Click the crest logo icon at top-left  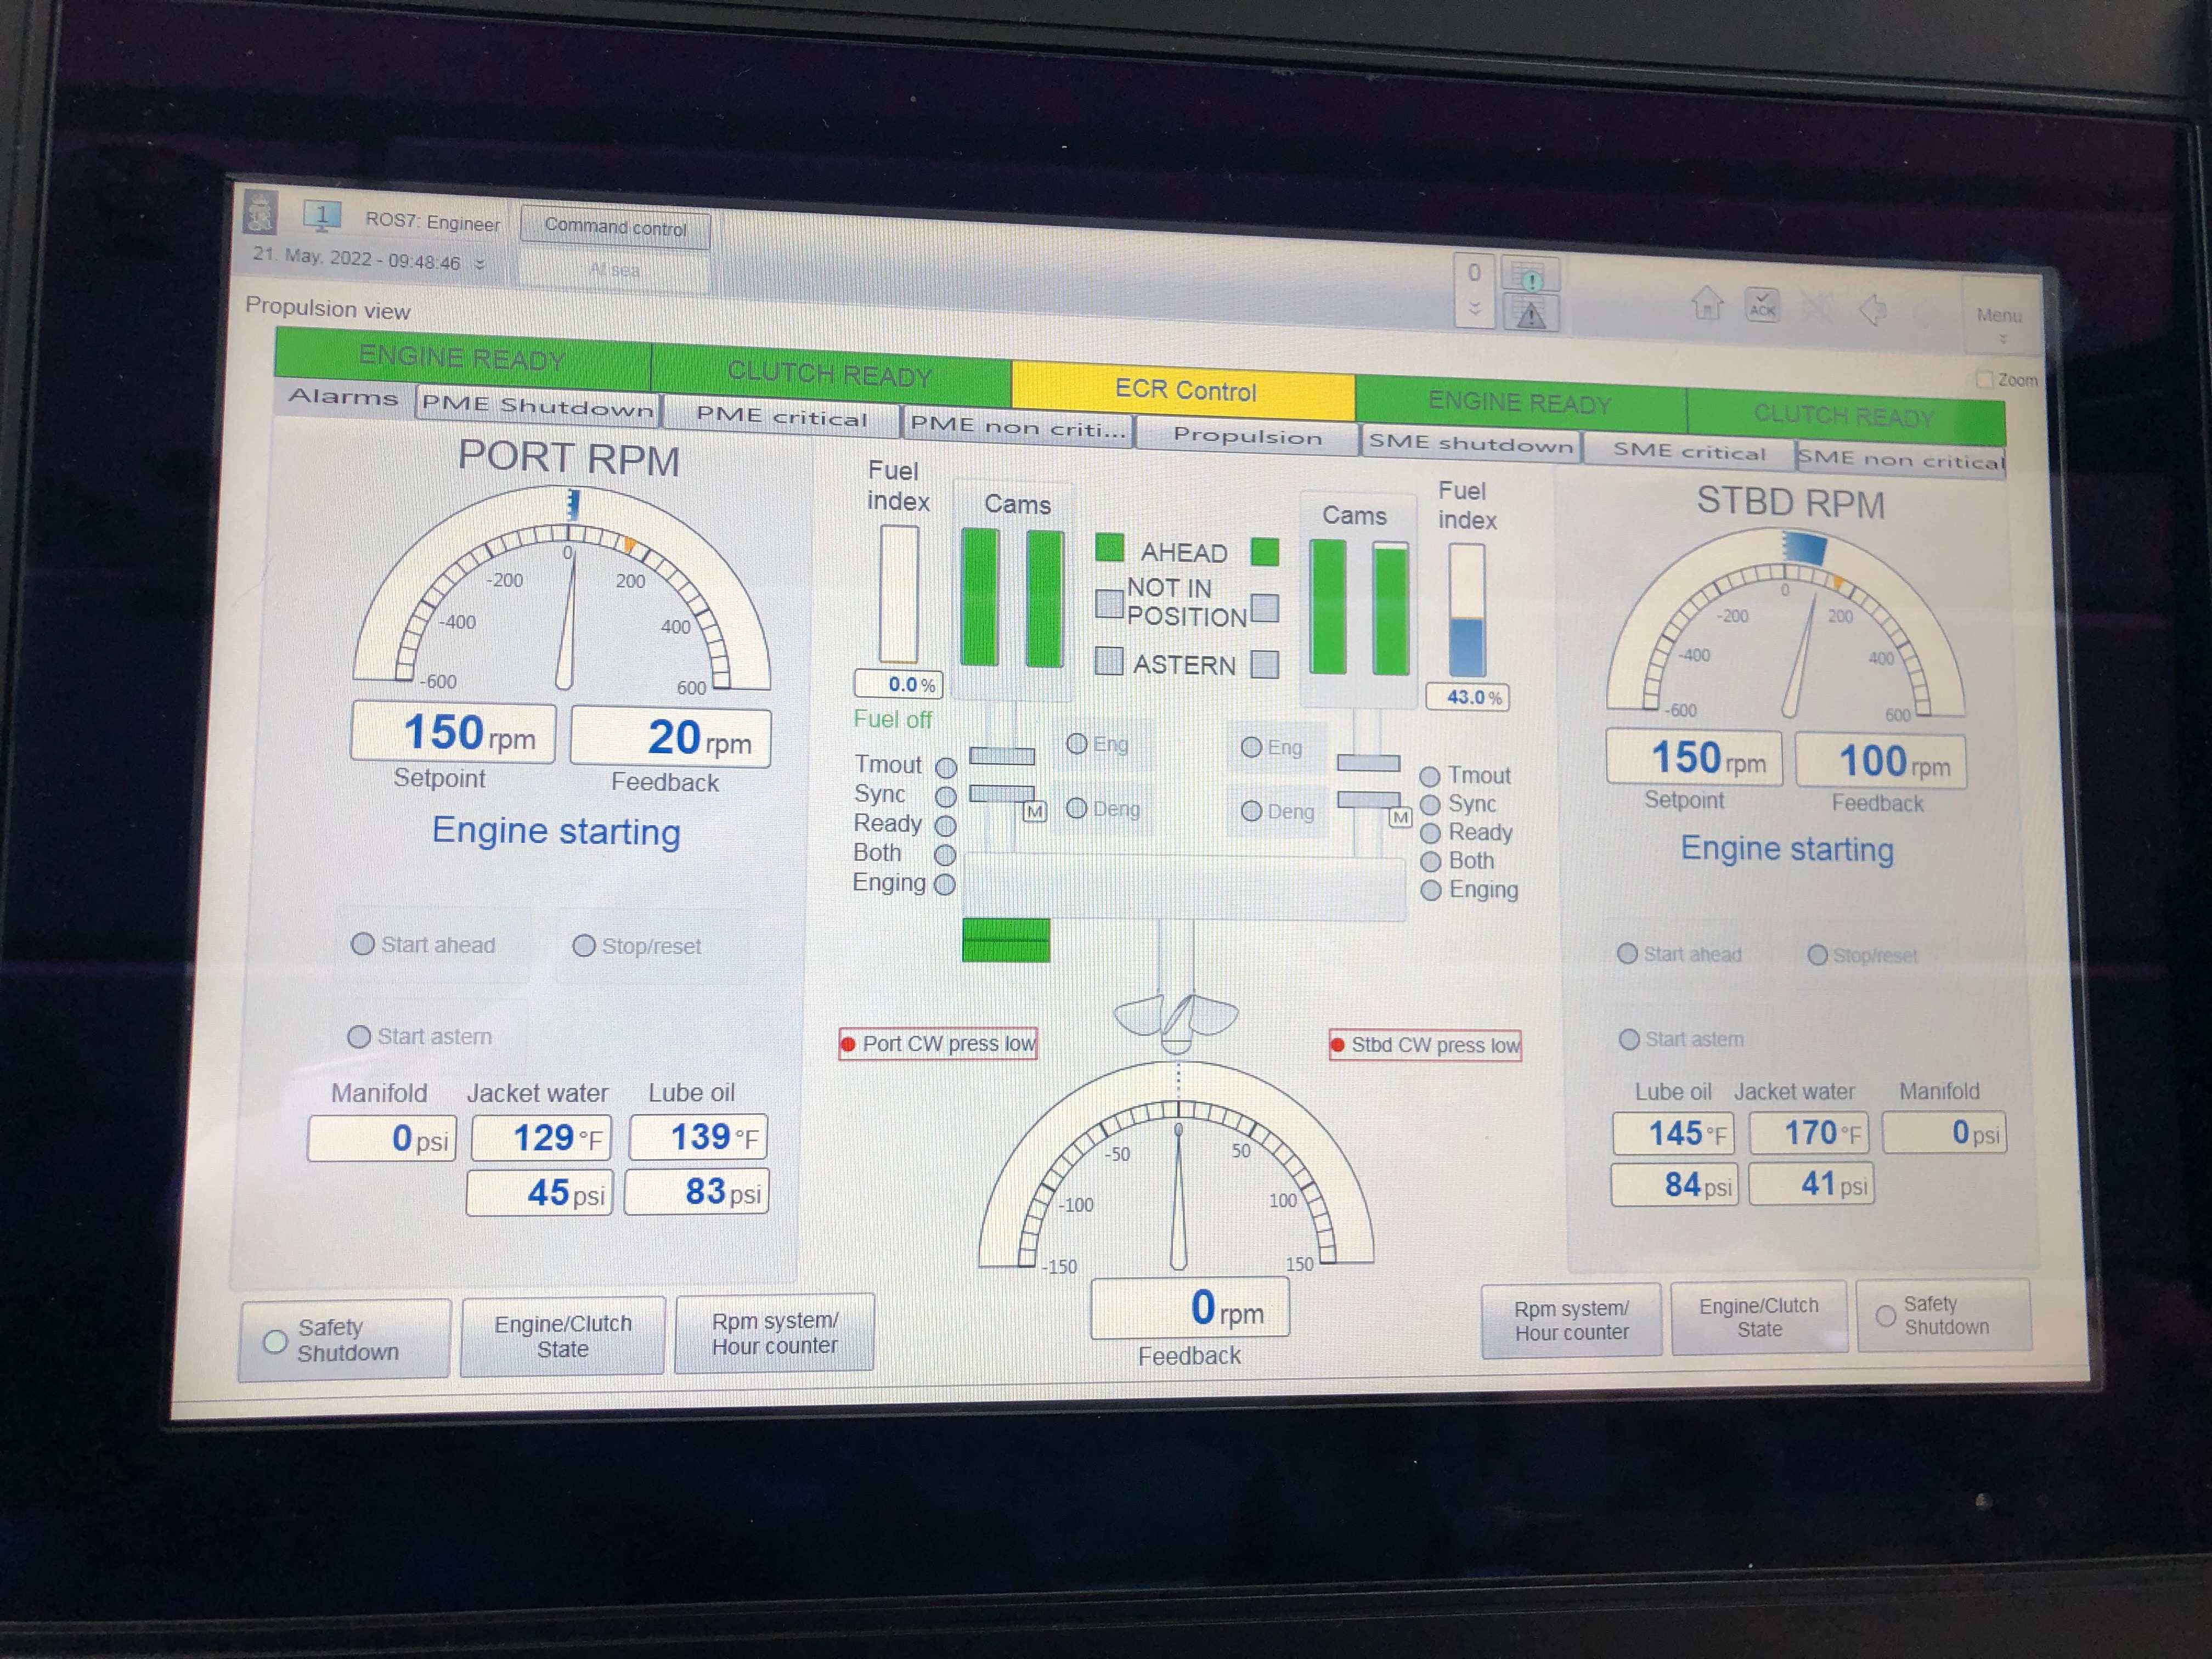click(261, 212)
